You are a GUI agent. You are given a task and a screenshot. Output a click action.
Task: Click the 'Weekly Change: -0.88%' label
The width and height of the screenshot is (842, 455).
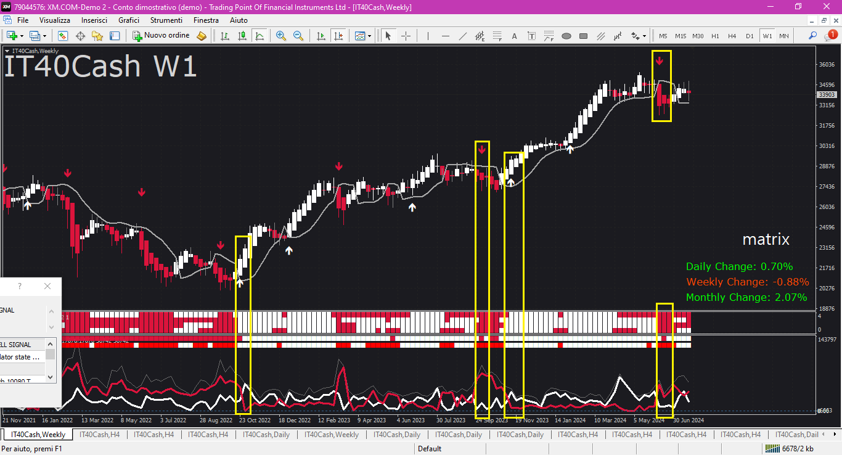pyautogui.click(x=747, y=282)
